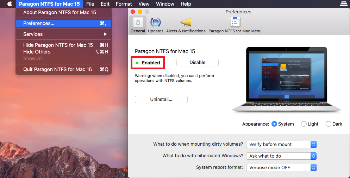Open the Edit menu
The image size is (350, 178).
105,4
